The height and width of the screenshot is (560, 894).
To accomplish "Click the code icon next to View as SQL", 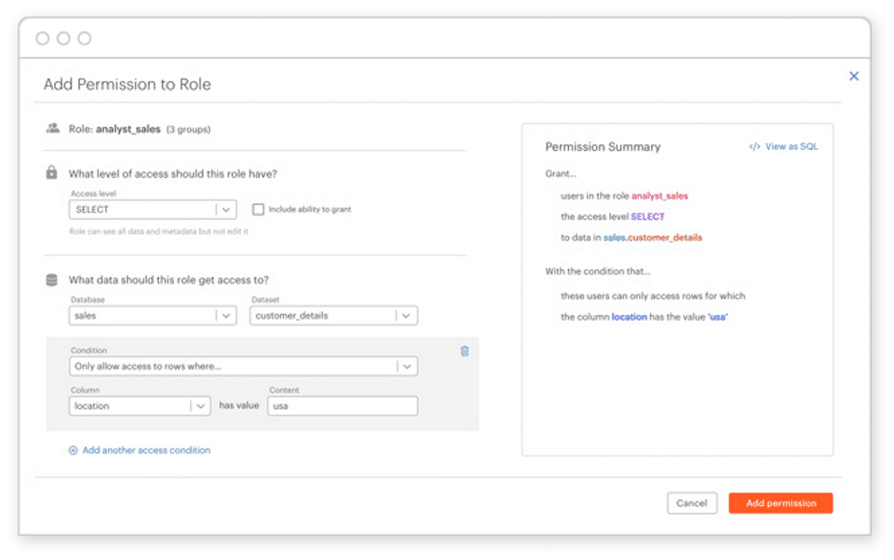I will point(754,146).
